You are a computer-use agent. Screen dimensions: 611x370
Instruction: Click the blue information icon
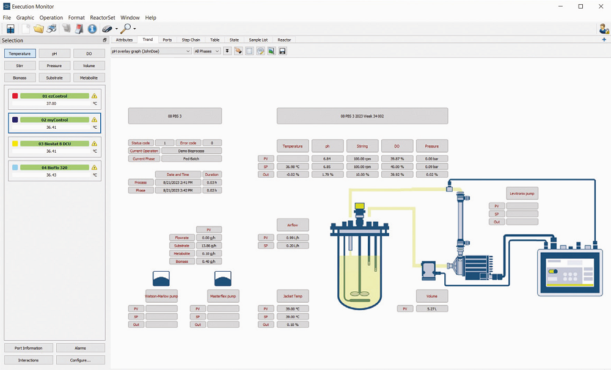click(92, 29)
